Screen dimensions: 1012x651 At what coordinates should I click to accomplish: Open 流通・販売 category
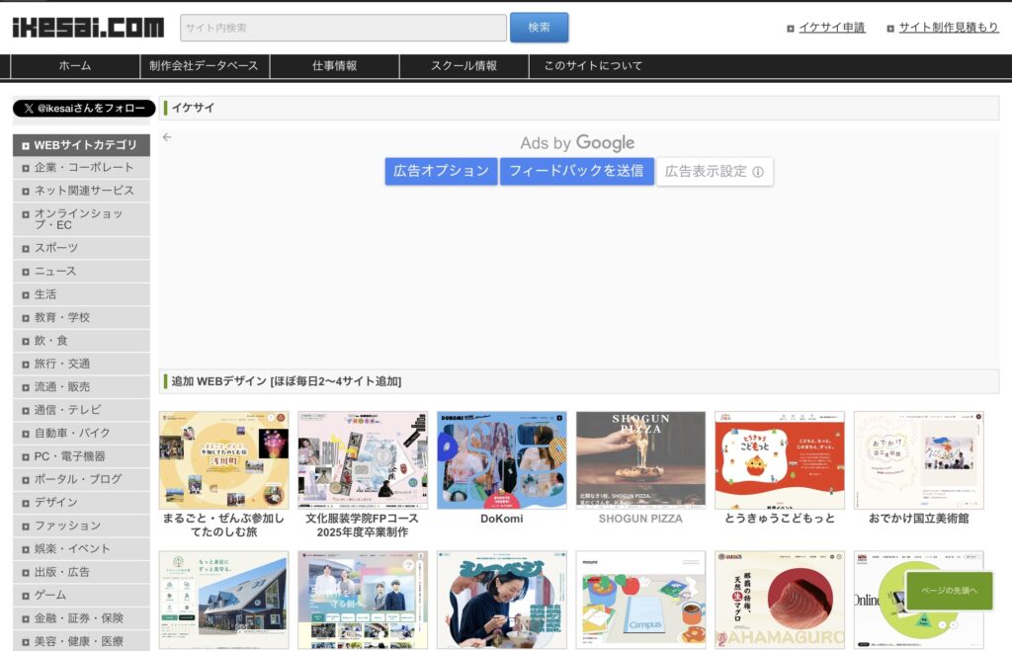click(x=81, y=387)
